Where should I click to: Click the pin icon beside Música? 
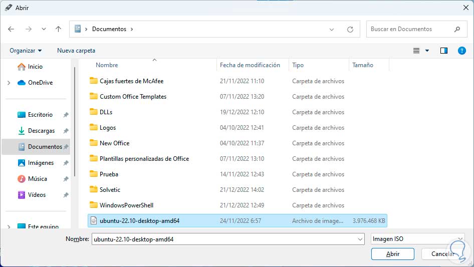(66, 179)
